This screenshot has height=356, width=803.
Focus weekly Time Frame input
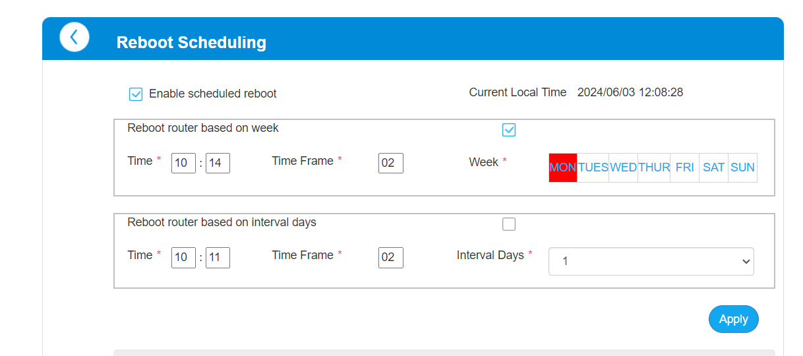tap(390, 163)
